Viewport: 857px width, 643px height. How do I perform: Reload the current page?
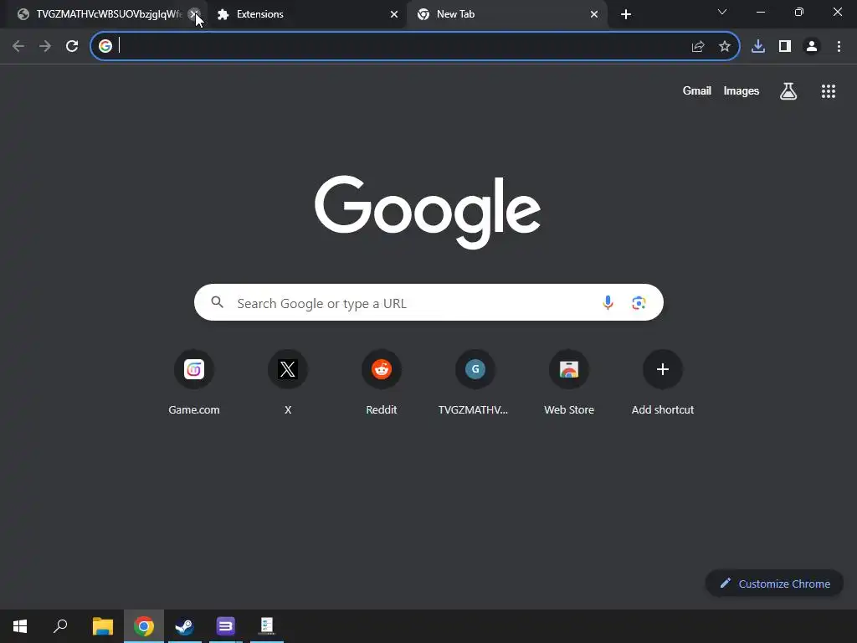(x=72, y=47)
